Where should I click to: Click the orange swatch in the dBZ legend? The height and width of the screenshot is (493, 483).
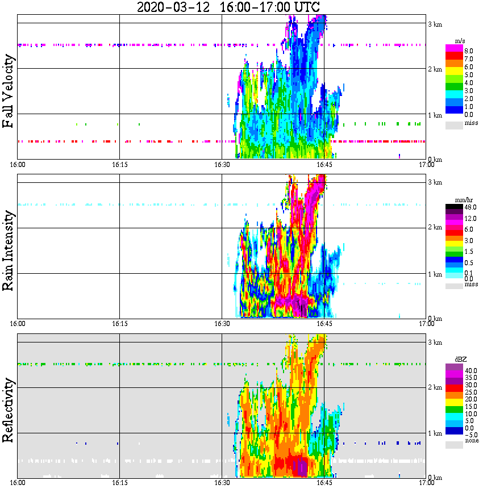point(454,395)
